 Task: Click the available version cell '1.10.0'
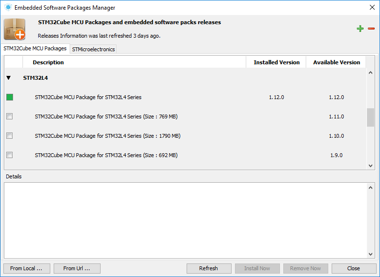tap(336, 136)
